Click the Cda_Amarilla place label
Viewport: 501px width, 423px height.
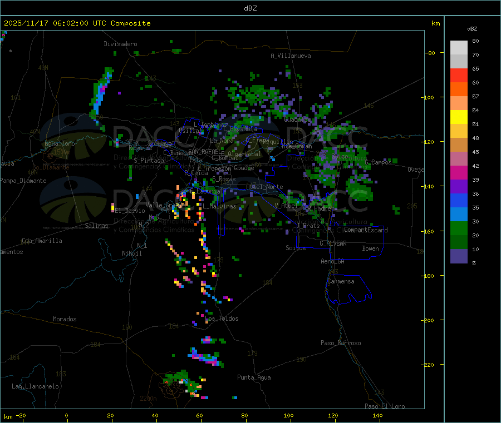42,241
